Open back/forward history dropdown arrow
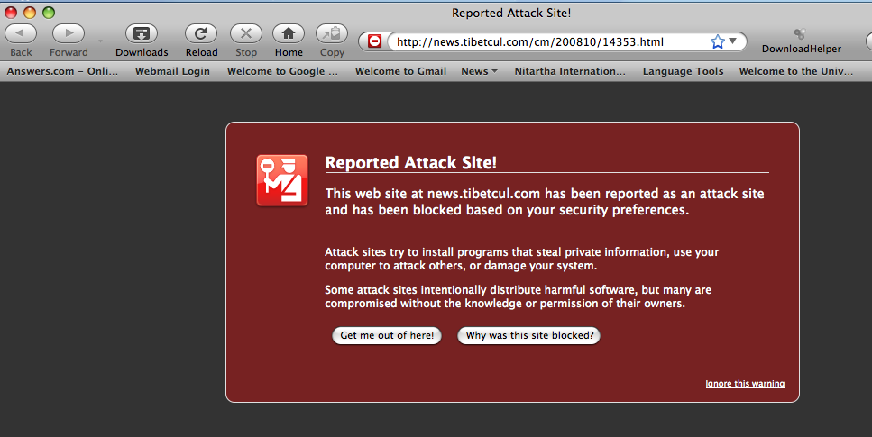 pos(100,41)
